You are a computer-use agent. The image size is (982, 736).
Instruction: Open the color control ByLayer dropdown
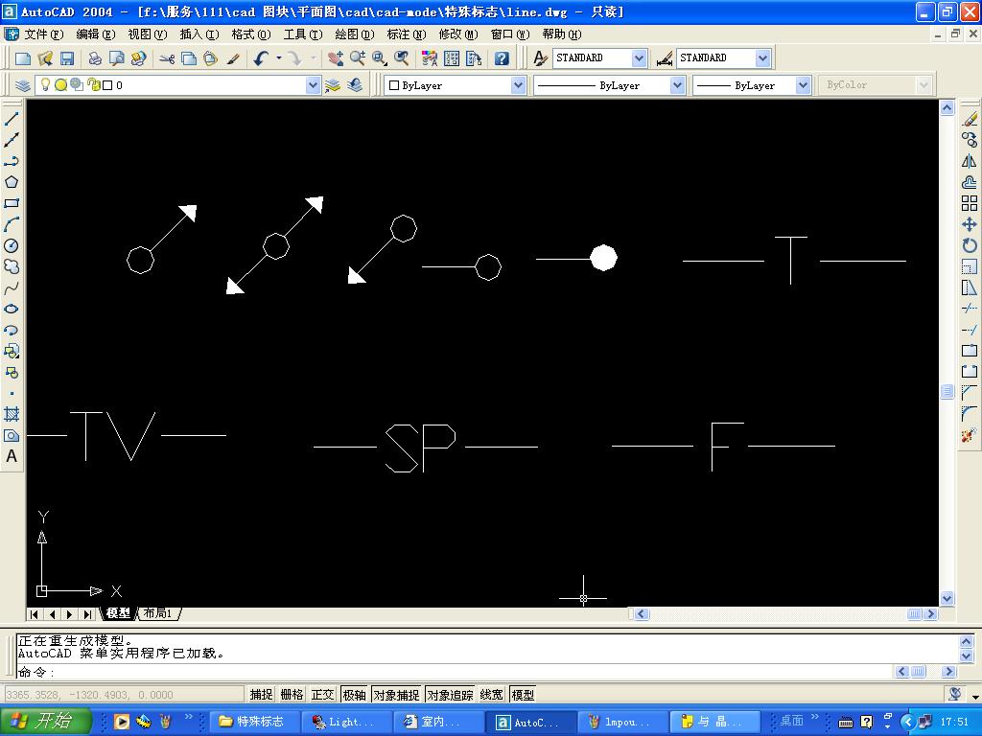pyautogui.click(x=518, y=85)
